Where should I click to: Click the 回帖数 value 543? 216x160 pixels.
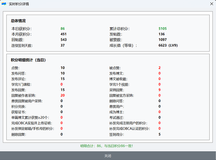click(64, 40)
